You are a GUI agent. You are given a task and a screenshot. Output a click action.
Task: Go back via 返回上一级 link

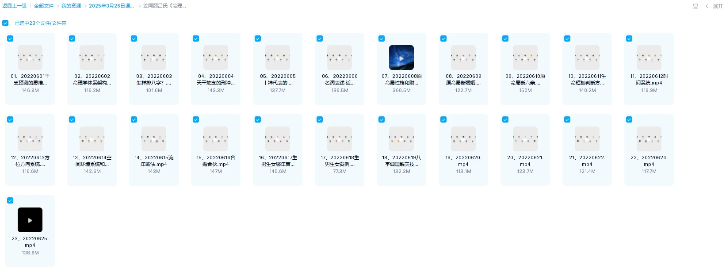coord(14,6)
